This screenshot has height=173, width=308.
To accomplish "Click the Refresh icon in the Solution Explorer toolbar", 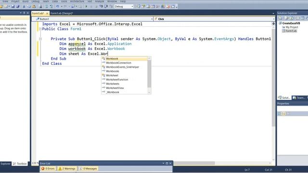I will (x=292, y=18).
